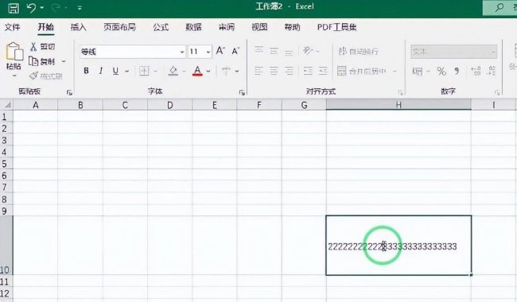
Task: Click the Save icon in title bar
Action: pos(14,8)
